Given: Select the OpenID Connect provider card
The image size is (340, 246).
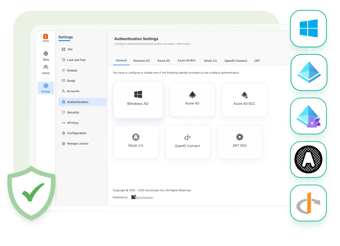Looking at the screenshot, I should [x=188, y=142].
